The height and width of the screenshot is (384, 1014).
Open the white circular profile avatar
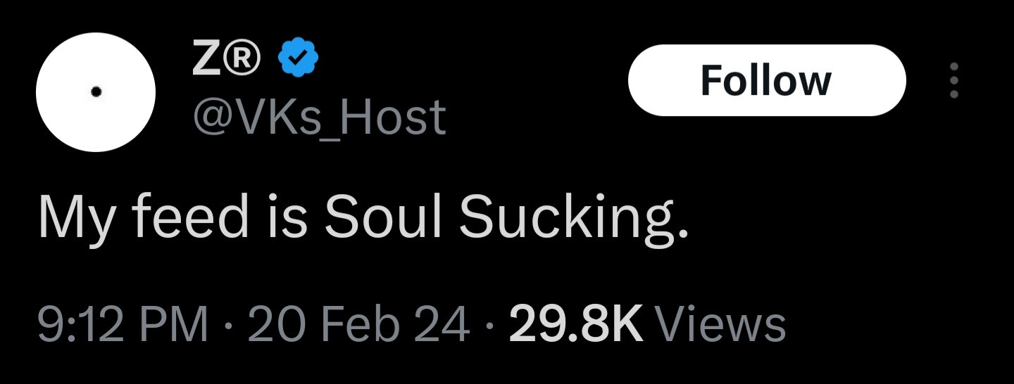[x=96, y=91]
